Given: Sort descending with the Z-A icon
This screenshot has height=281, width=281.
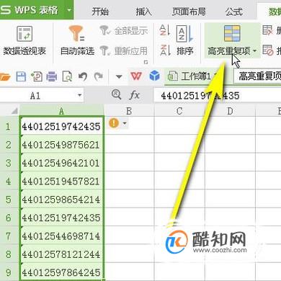Looking at the screenshot, I should click(x=165, y=50).
